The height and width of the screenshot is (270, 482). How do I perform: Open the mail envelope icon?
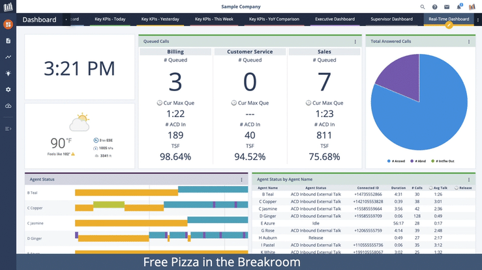pos(447,7)
